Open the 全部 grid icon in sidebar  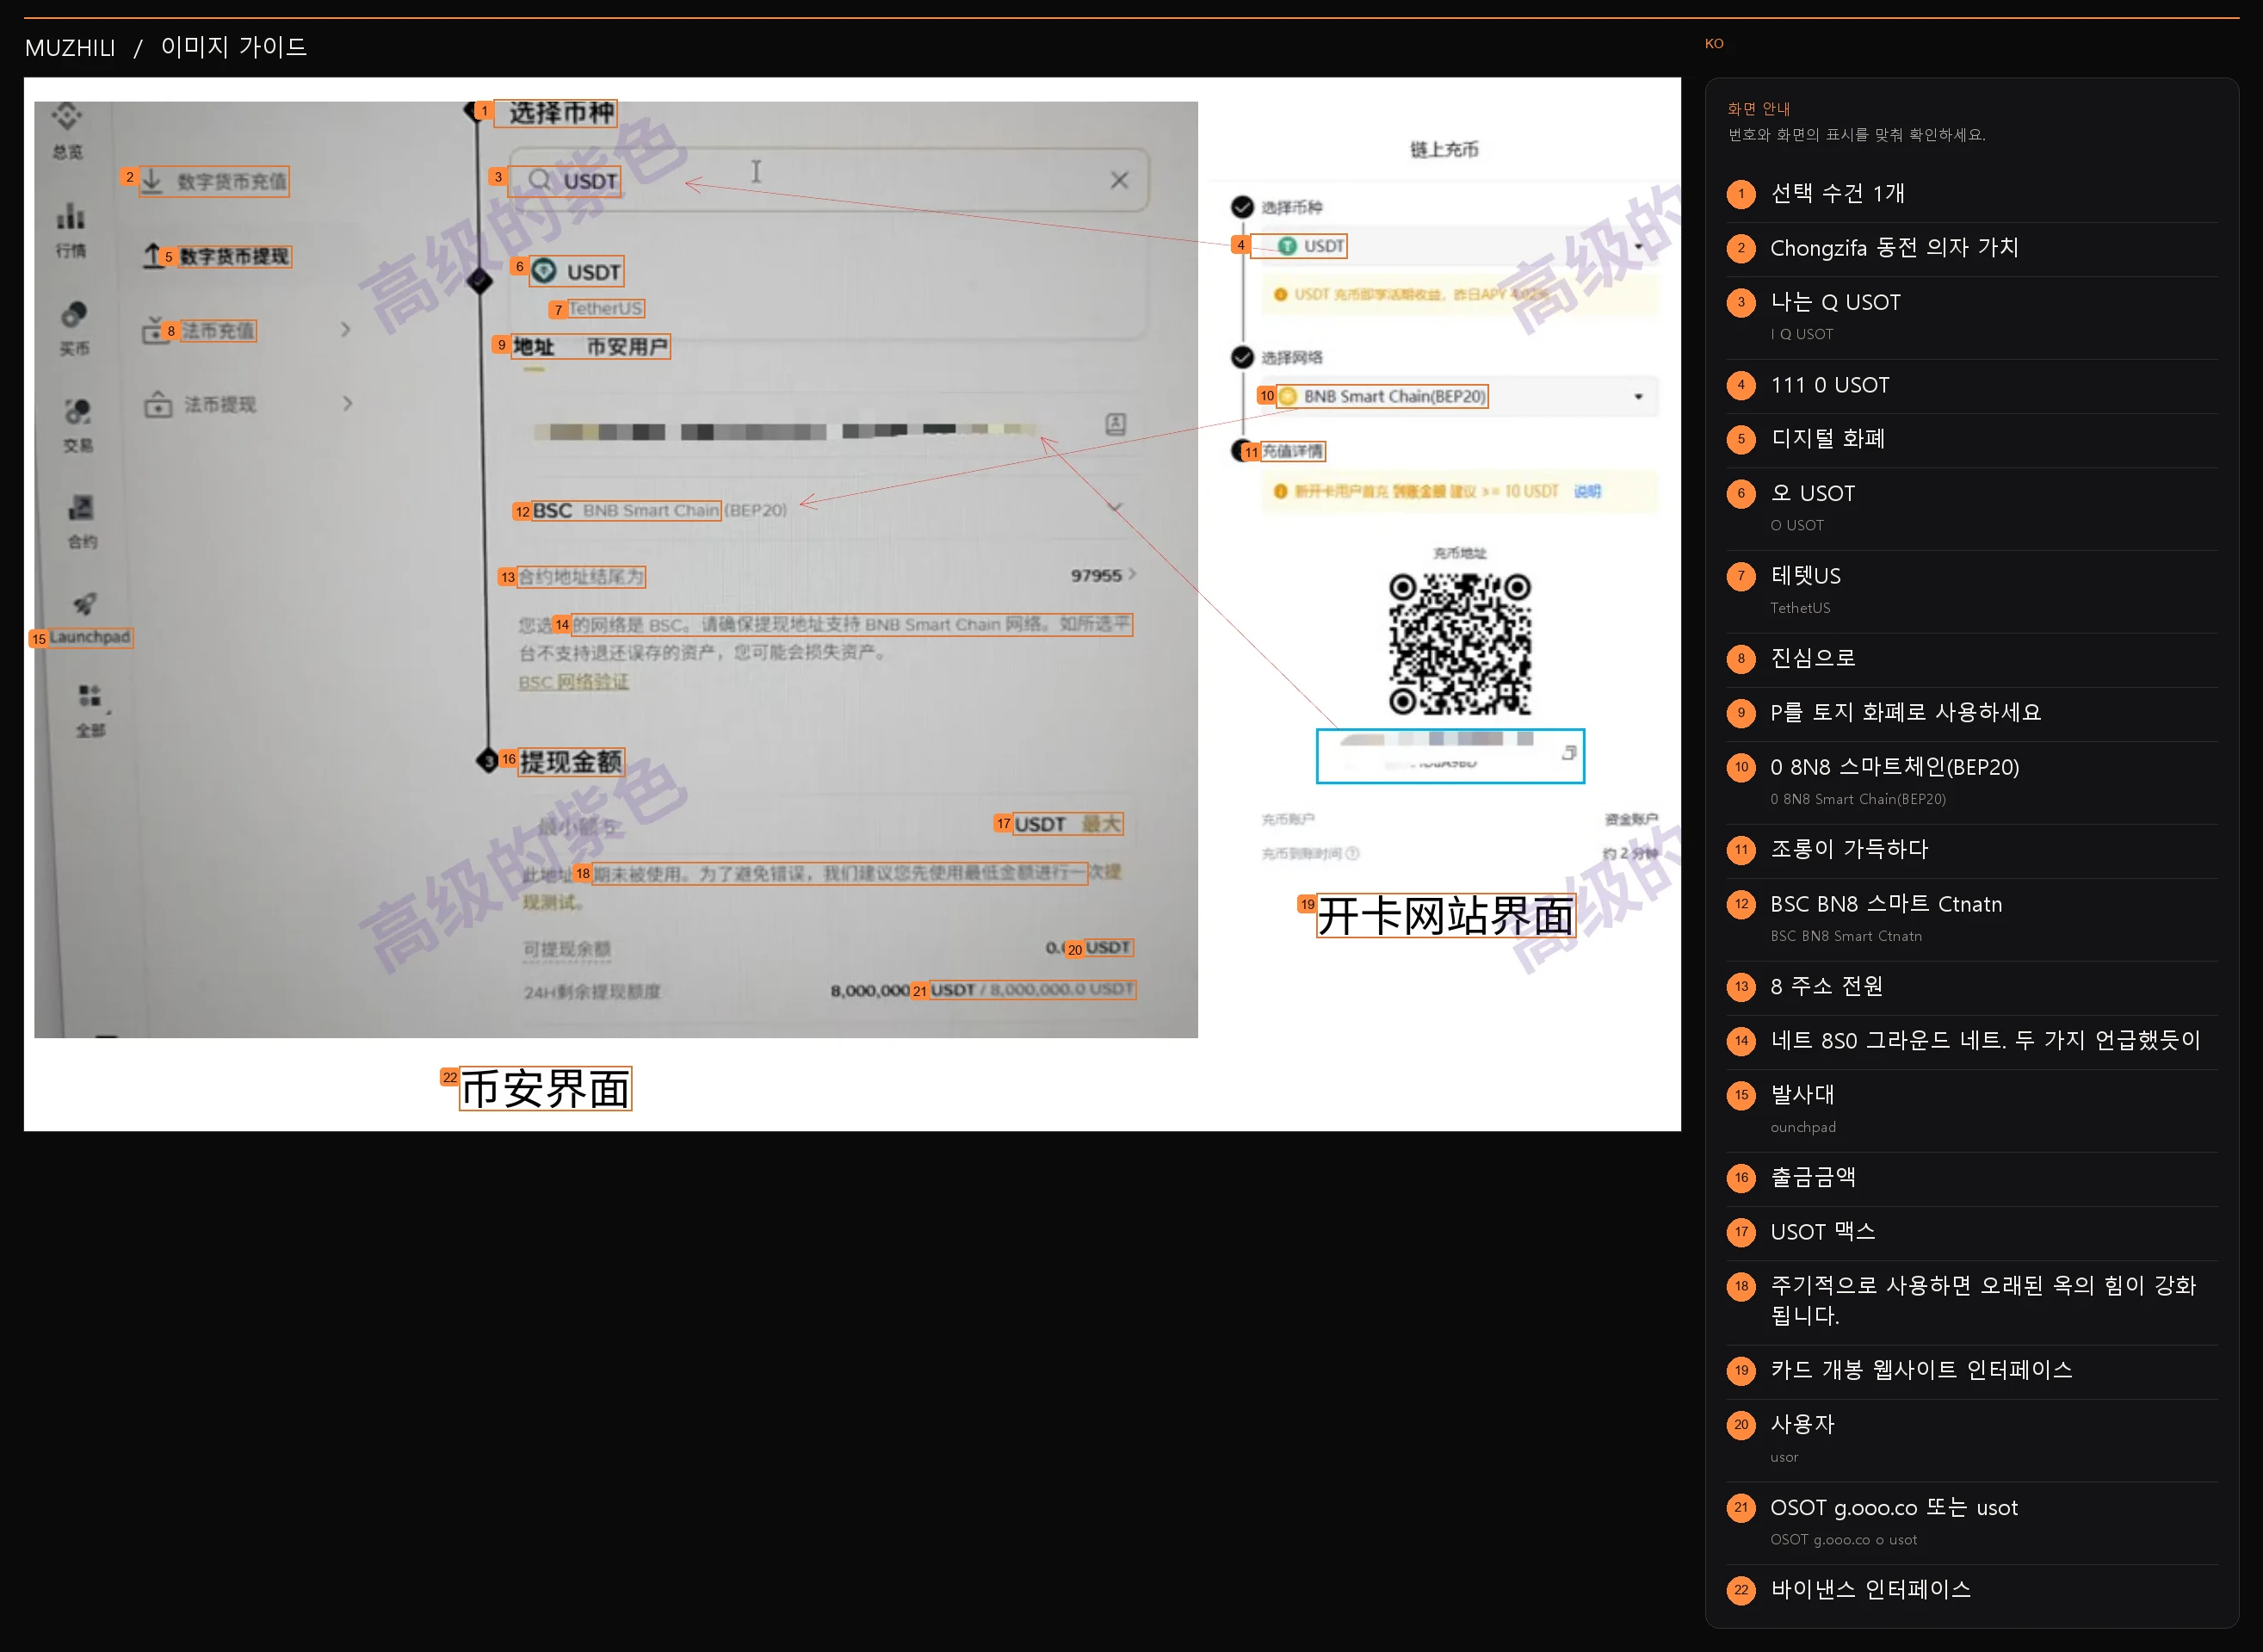click(x=90, y=695)
